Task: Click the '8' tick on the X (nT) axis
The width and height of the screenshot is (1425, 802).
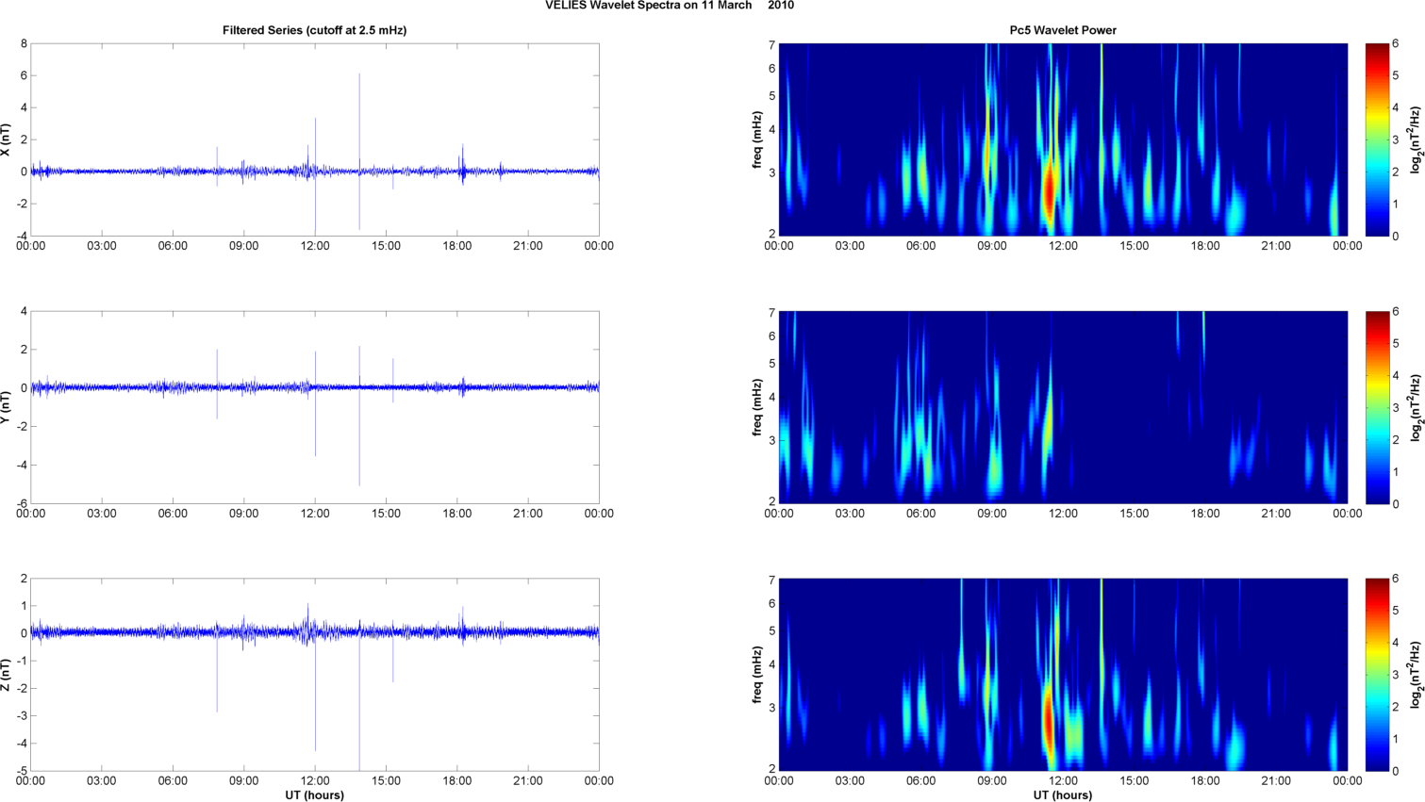Action: point(24,43)
